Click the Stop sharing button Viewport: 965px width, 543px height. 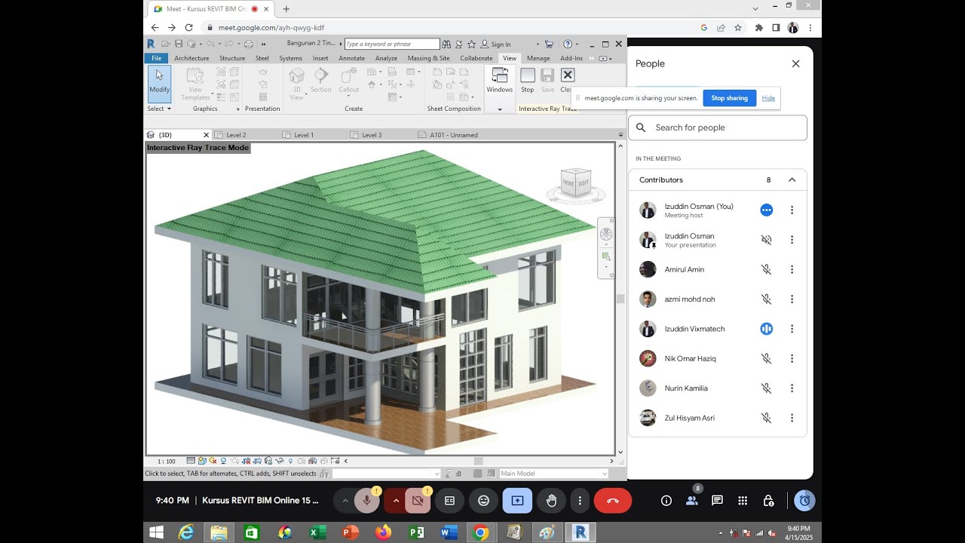pos(729,98)
